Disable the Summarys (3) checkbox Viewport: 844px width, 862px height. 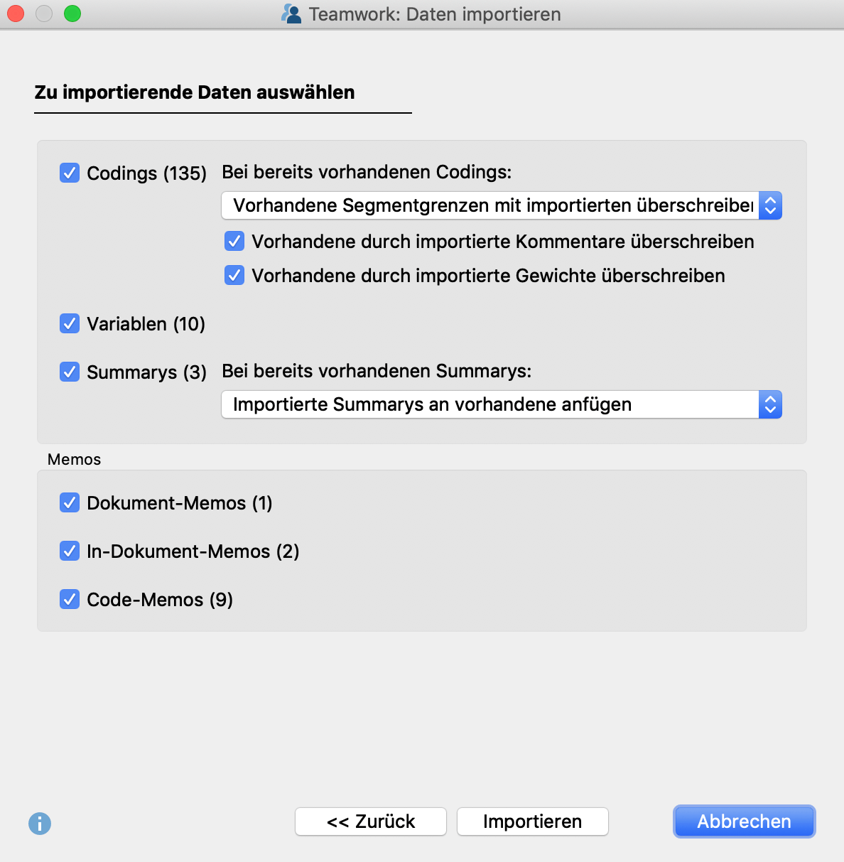(x=70, y=372)
